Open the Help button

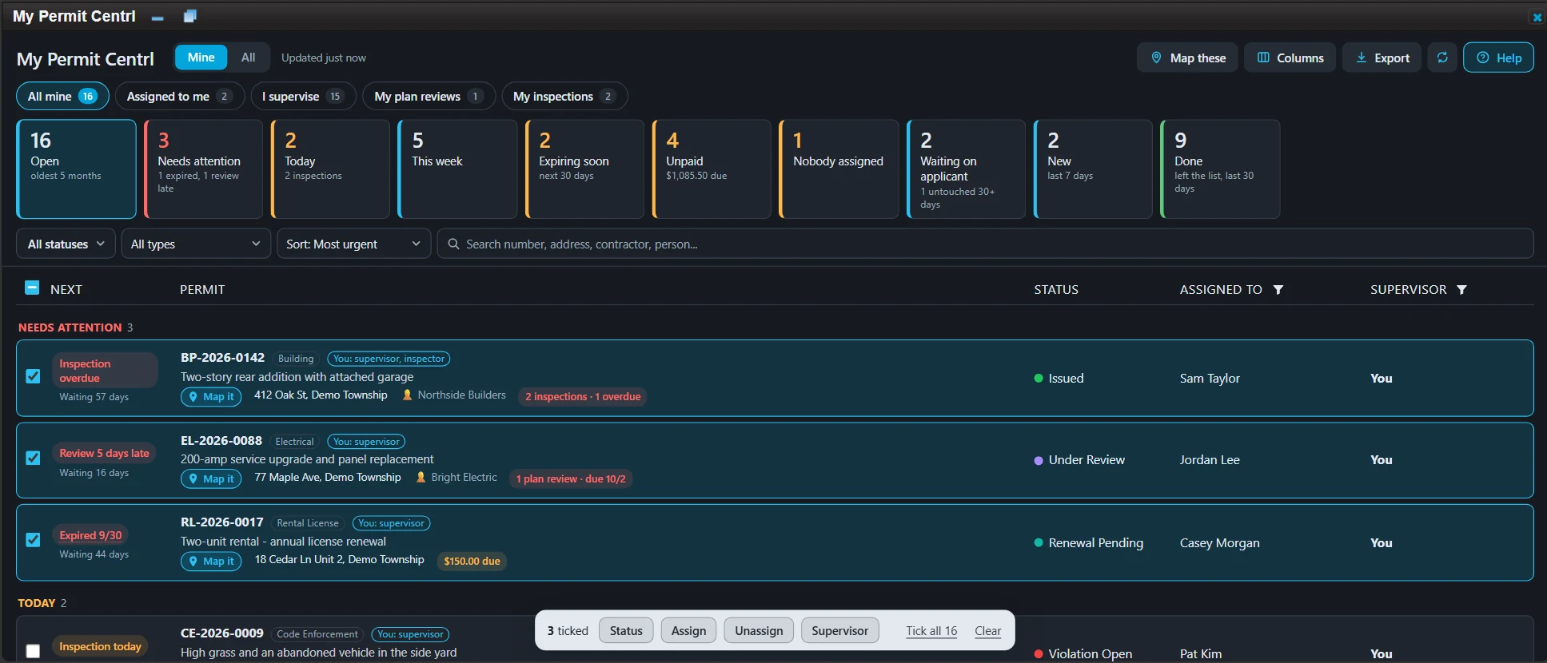tap(1498, 58)
